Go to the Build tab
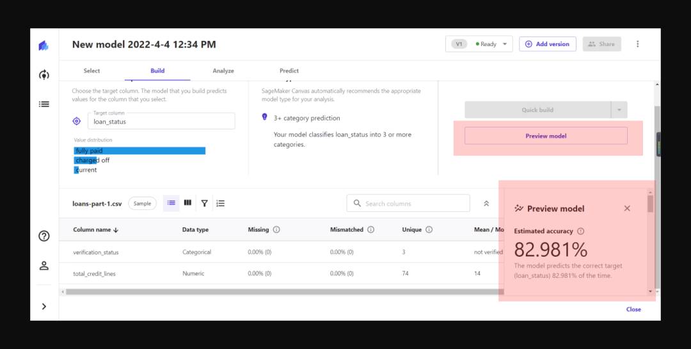Screen dimensions: 691x349 (x=158, y=70)
